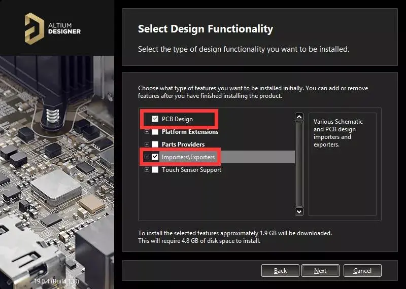Select the Importers\Exporters row label
The image size is (406, 289).
click(x=188, y=157)
